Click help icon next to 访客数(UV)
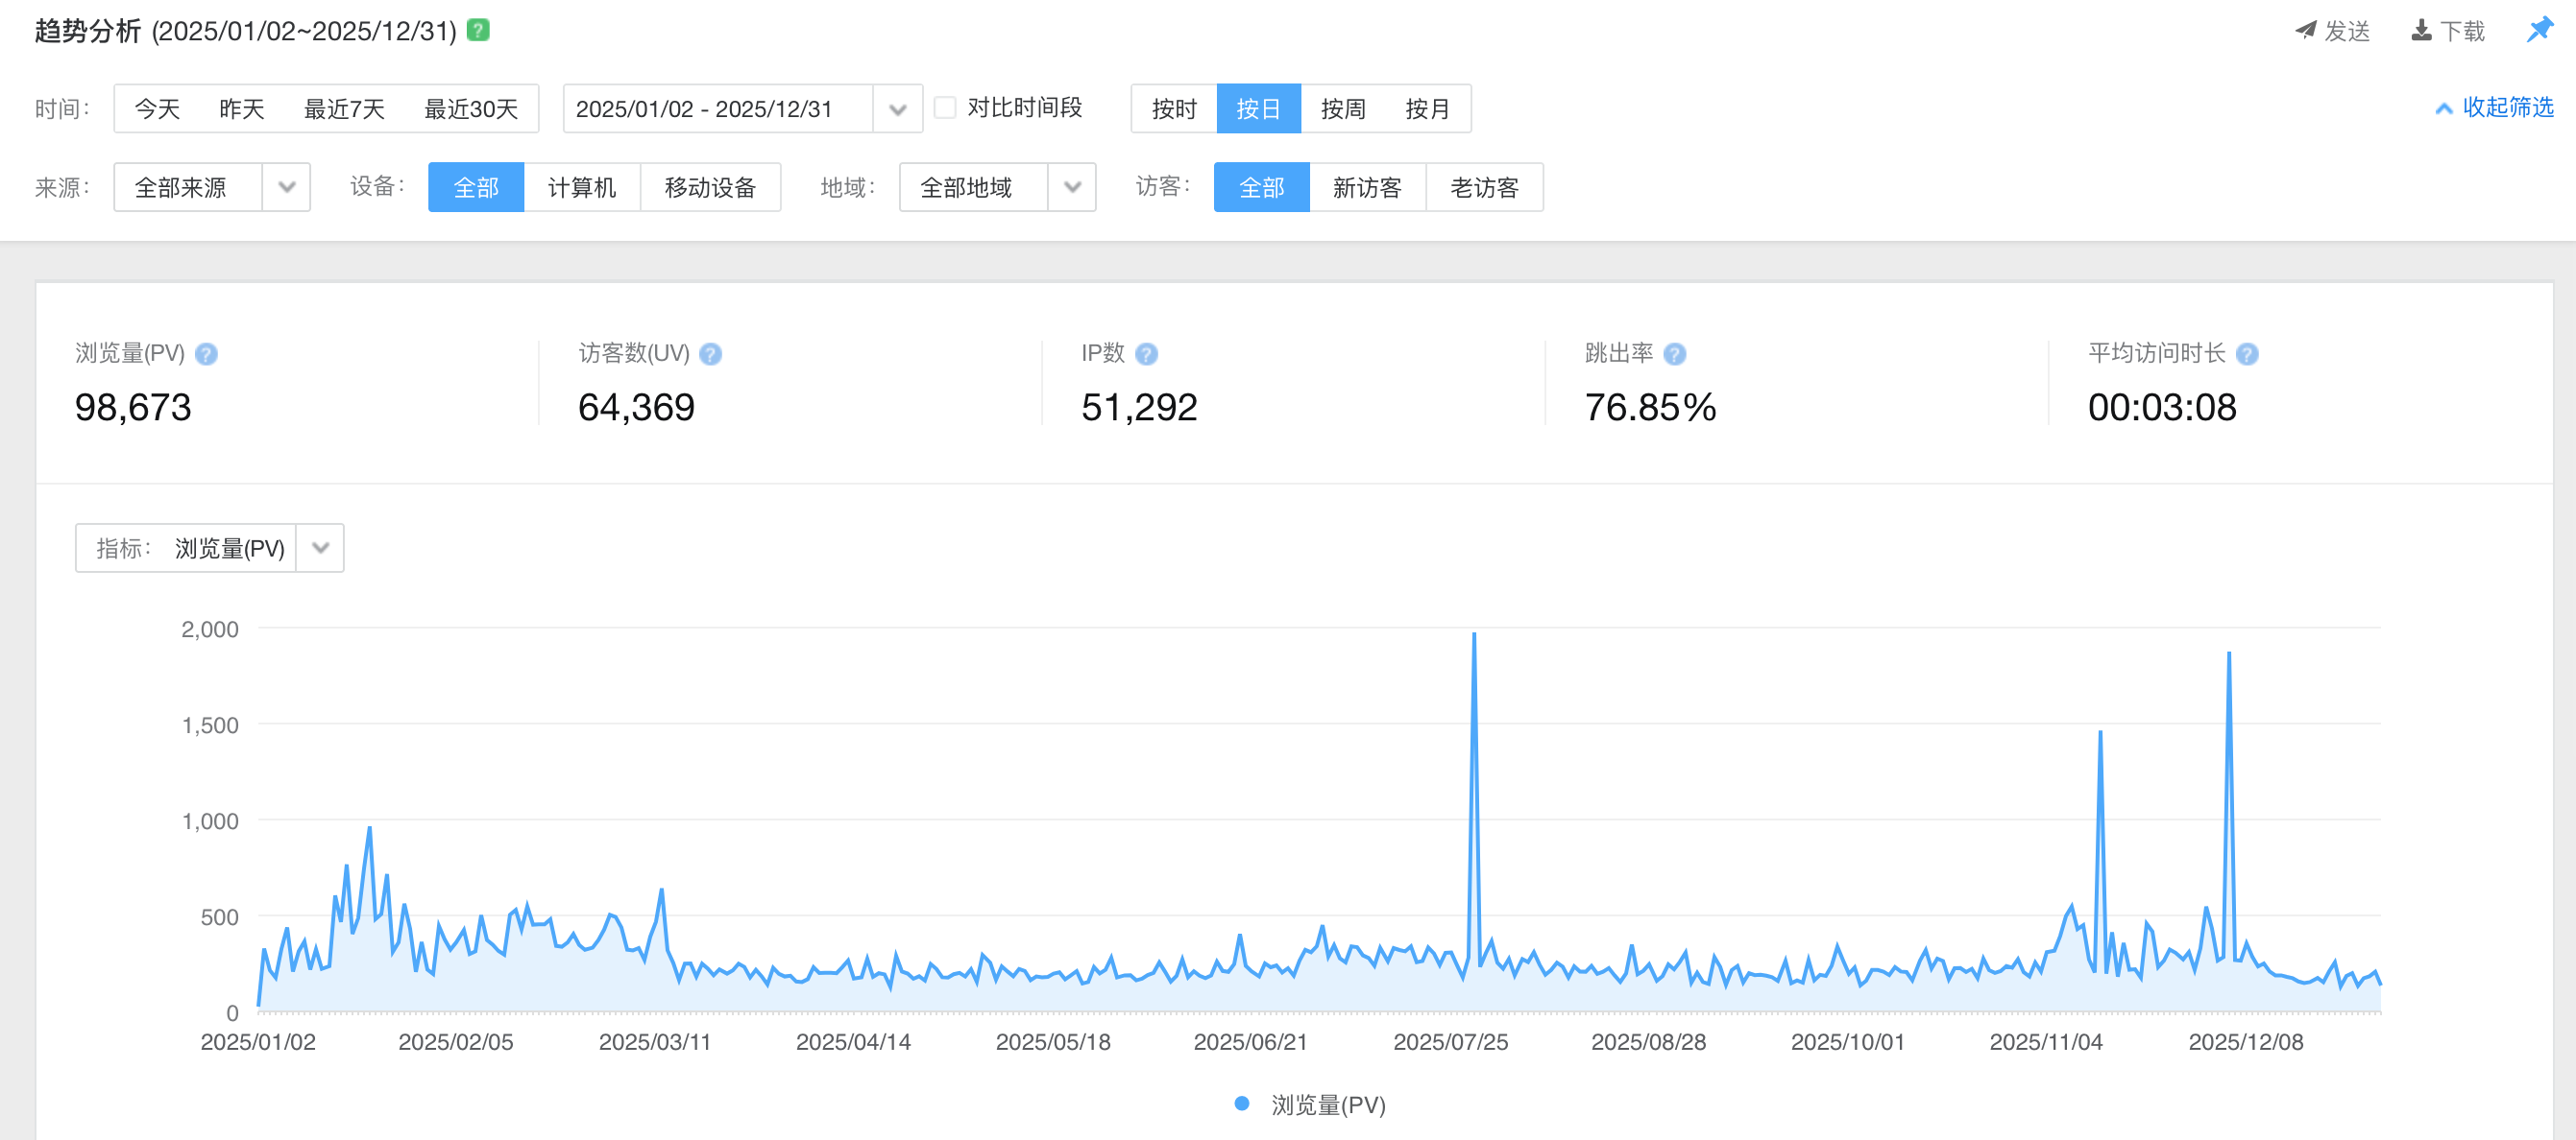Image resolution: width=2576 pixels, height=1140 pixels. coord(710,354)
